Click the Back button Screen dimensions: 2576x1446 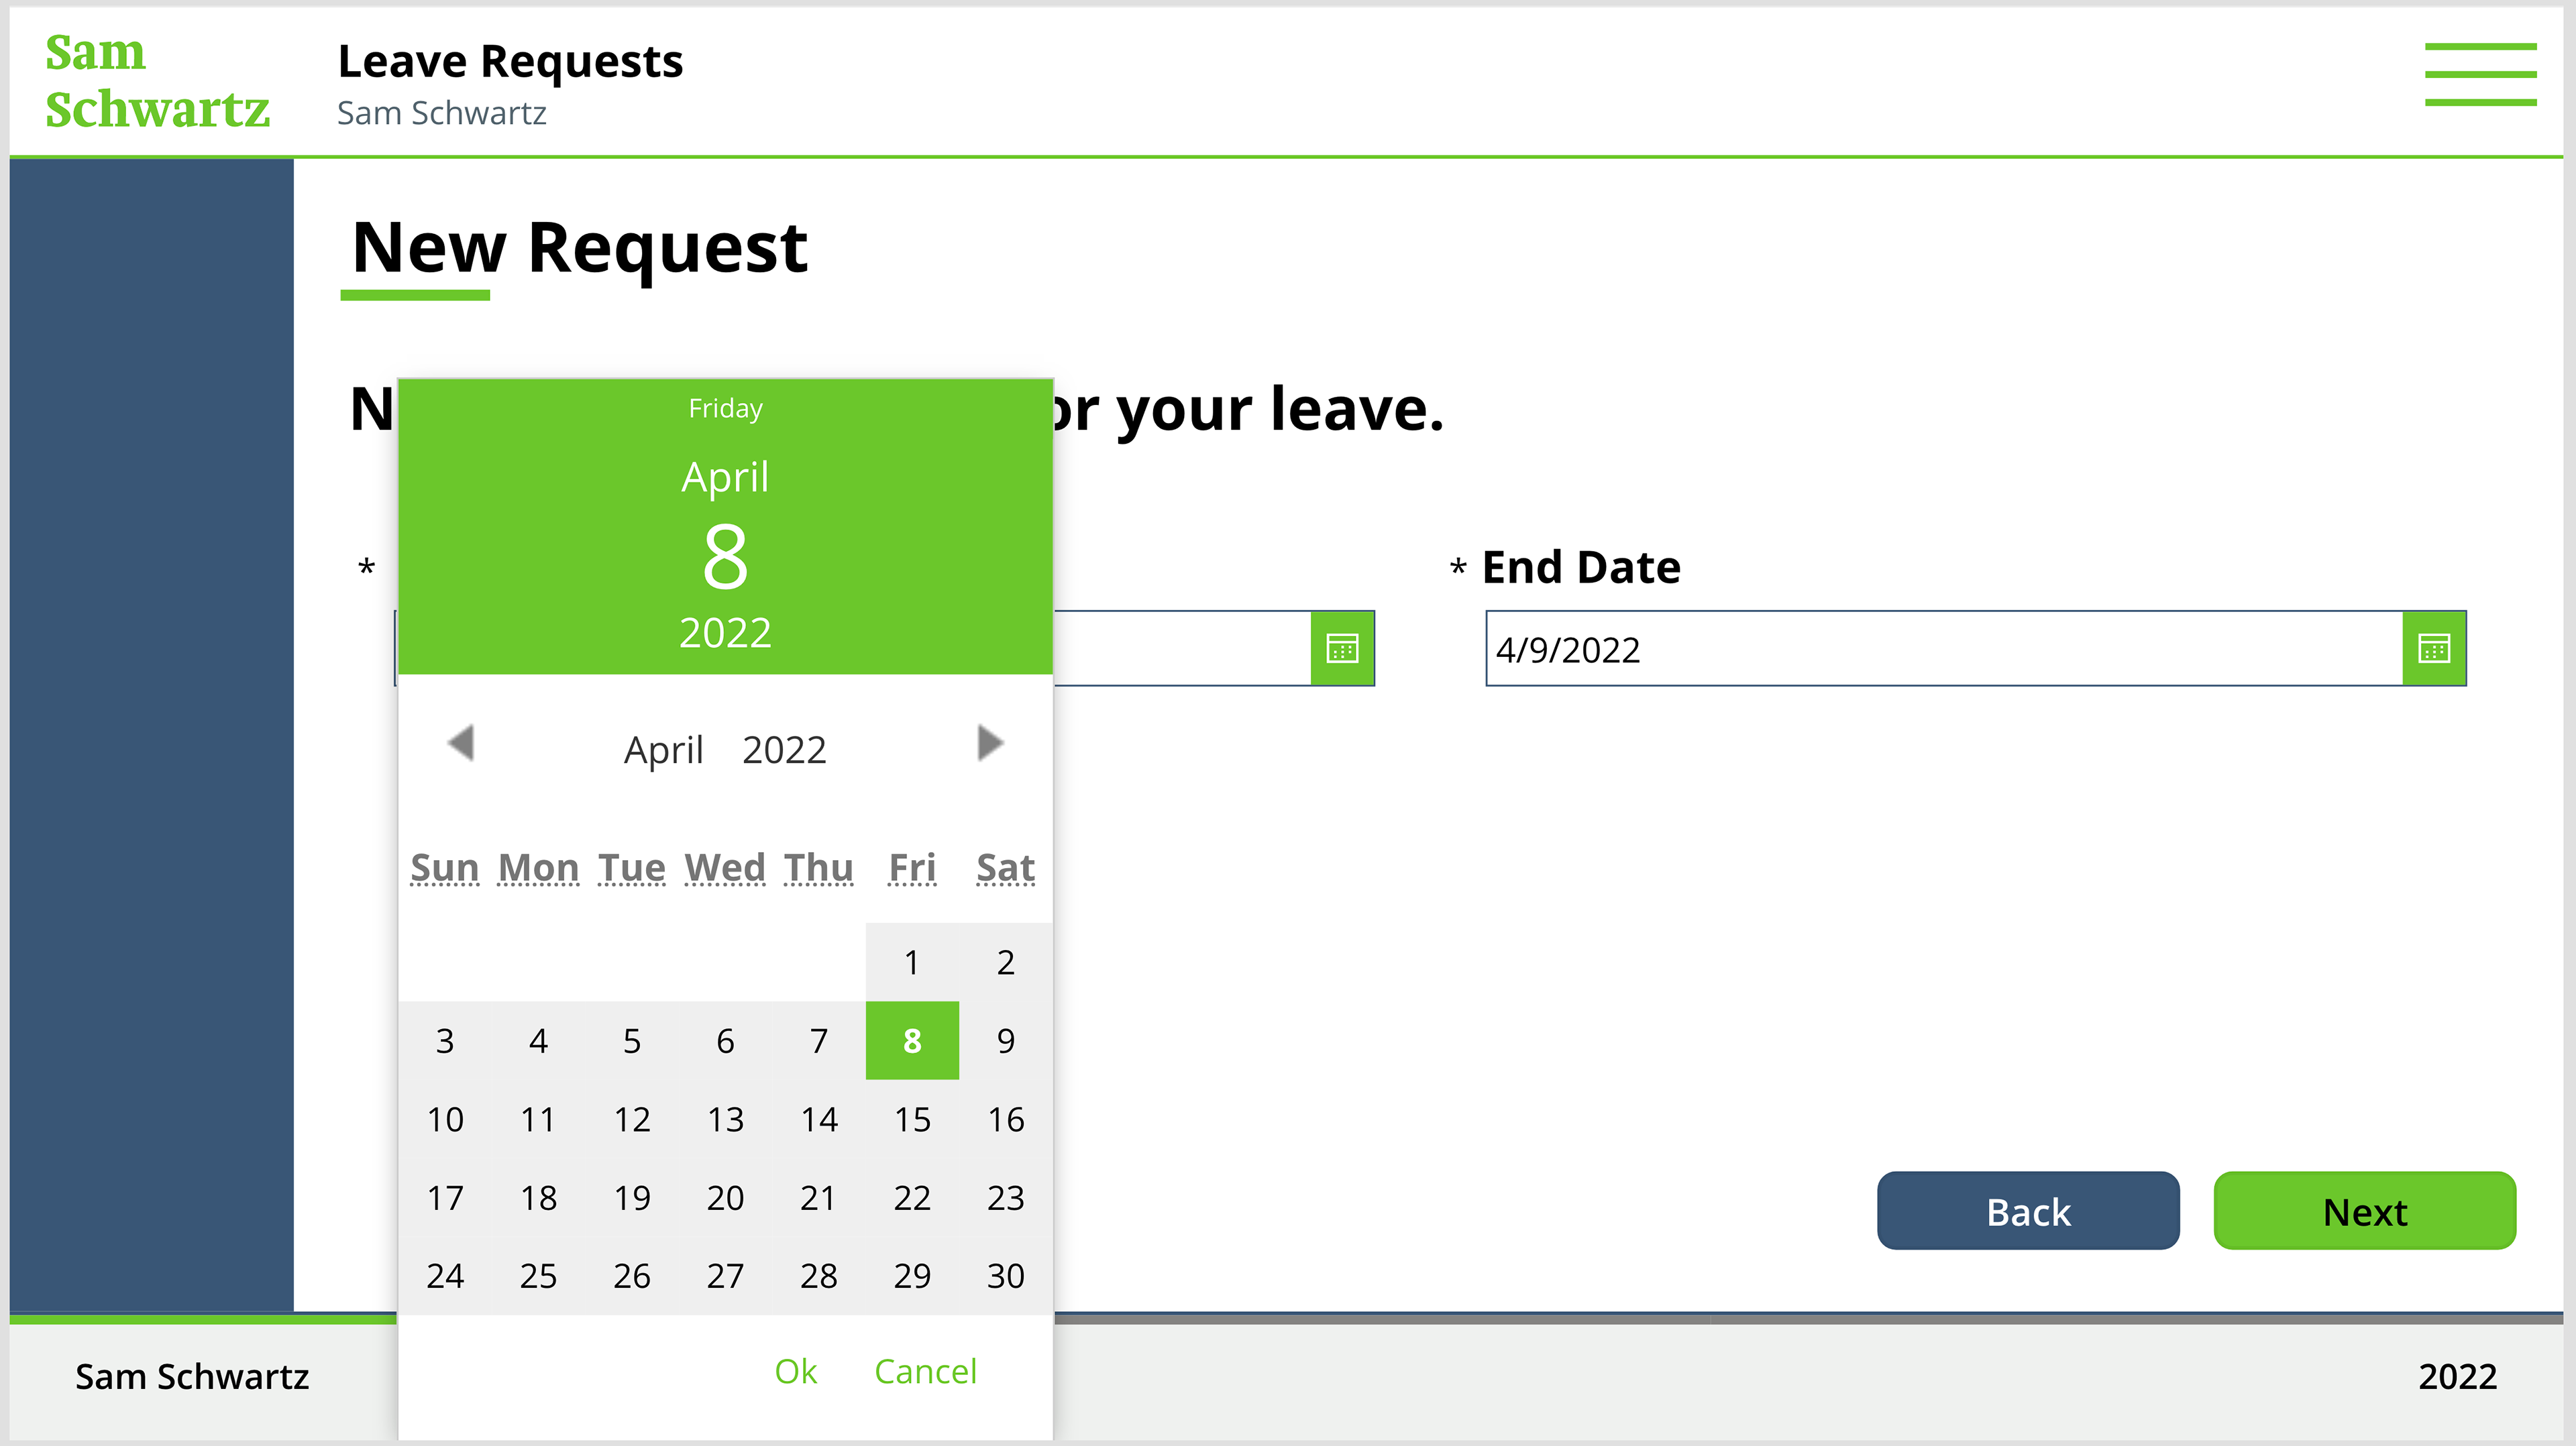pyautogui.click(x=2027, y=1211)
